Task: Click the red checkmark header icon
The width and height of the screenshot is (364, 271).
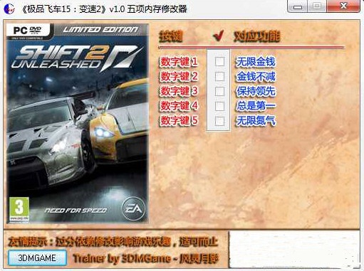Action: tap(218, 36)
